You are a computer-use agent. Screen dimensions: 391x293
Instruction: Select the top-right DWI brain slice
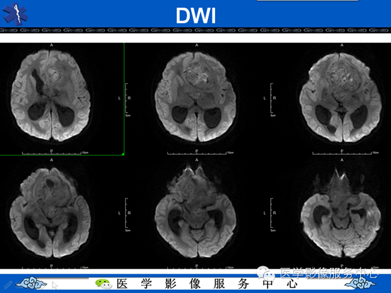341,98
